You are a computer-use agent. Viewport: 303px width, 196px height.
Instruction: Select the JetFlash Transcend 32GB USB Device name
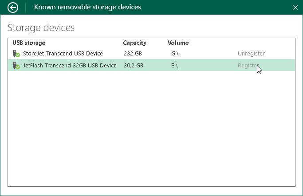70,66
